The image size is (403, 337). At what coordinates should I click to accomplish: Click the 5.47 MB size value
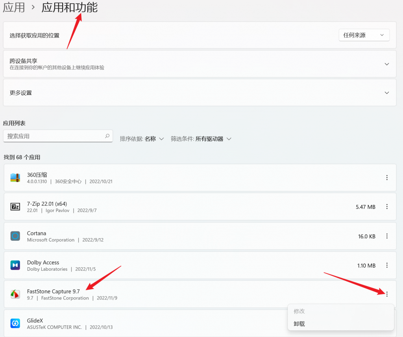[x=366, y=207]
